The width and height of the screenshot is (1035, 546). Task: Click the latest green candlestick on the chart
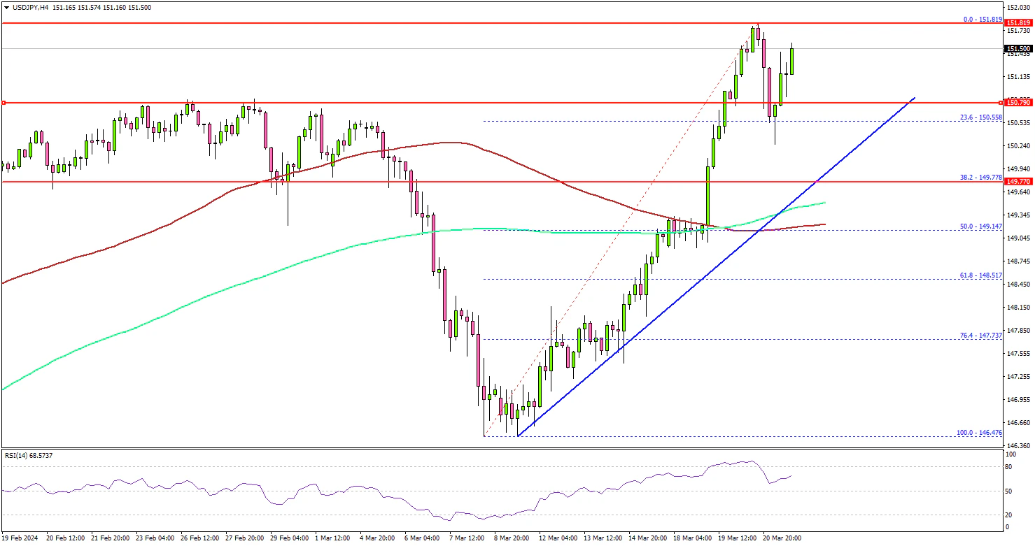coord(792,62)
